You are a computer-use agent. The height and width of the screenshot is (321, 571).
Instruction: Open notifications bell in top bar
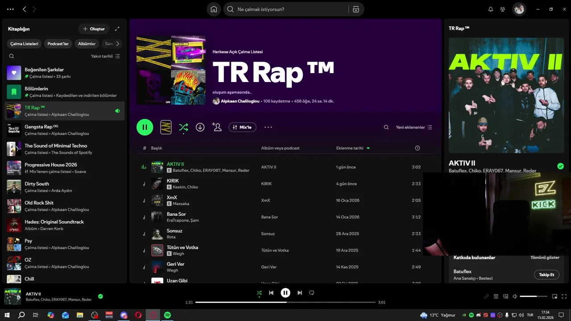491,9
